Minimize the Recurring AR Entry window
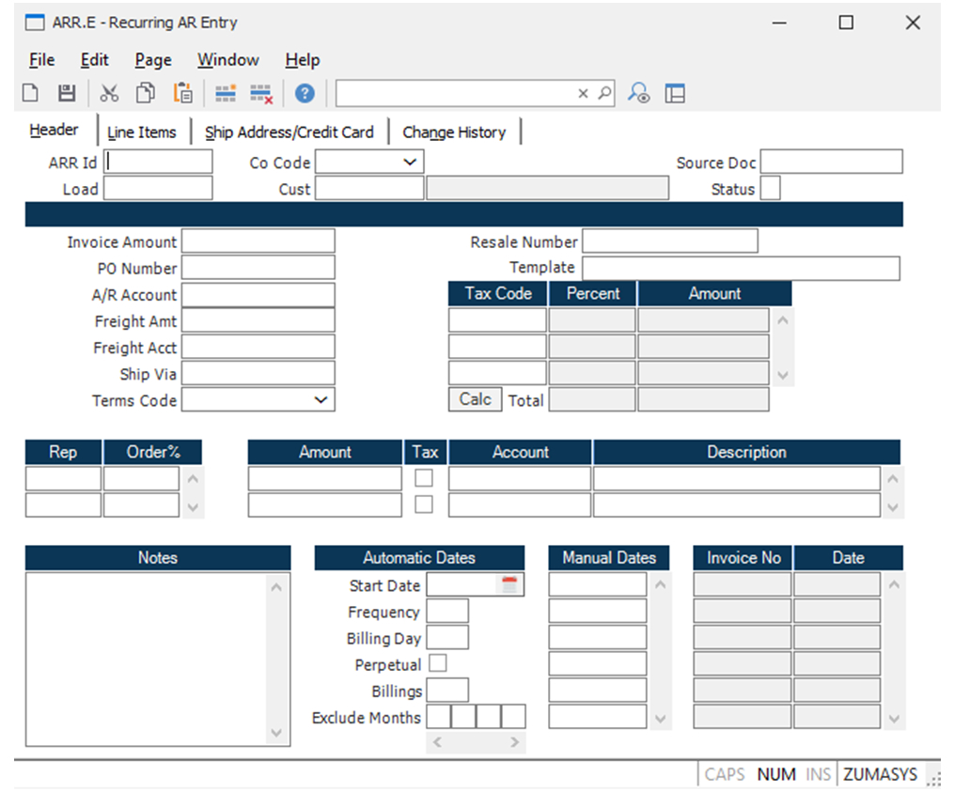This screenshot has width=954, height=792. [779, 23]
